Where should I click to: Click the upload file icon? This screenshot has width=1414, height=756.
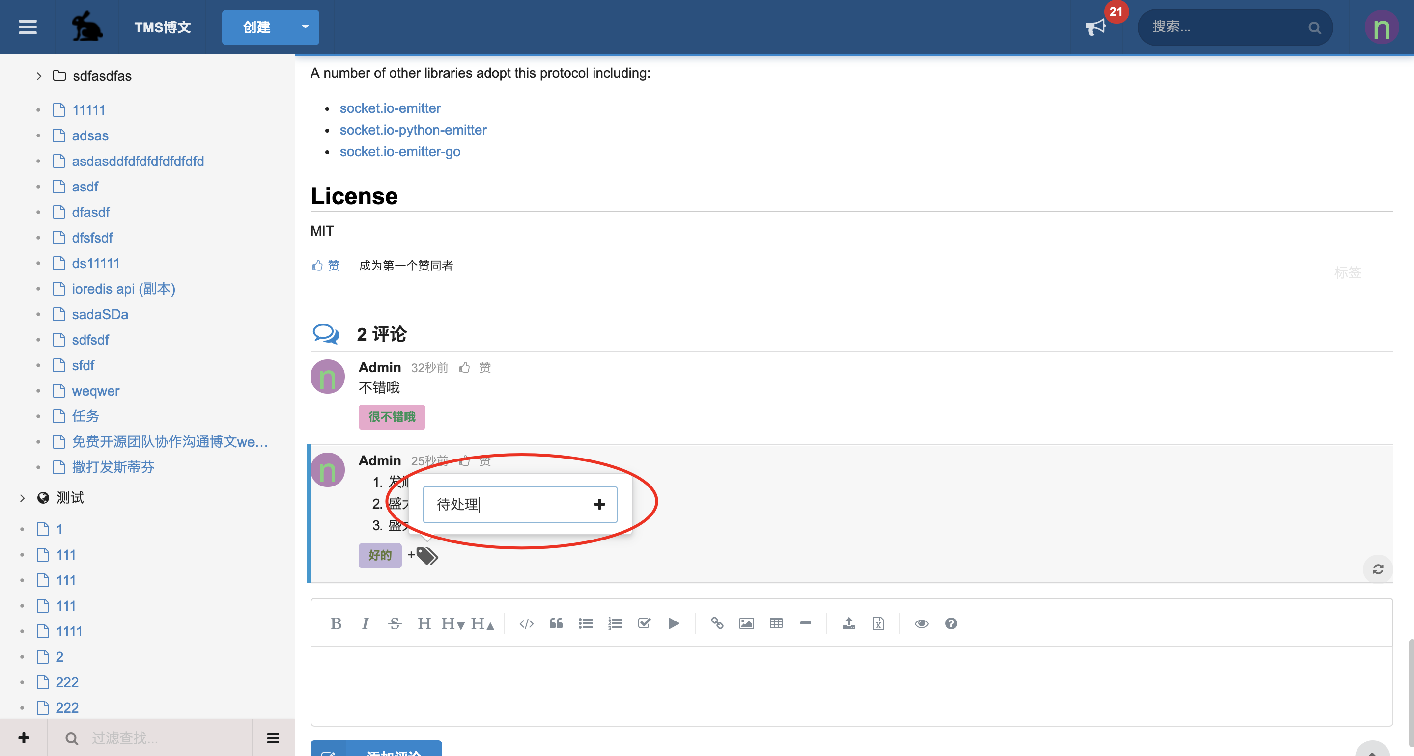coord(848,623)
